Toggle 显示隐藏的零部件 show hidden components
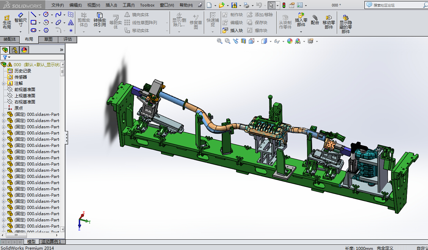The height and width of the screenshot is (250, 428). (x=345, y=24)
